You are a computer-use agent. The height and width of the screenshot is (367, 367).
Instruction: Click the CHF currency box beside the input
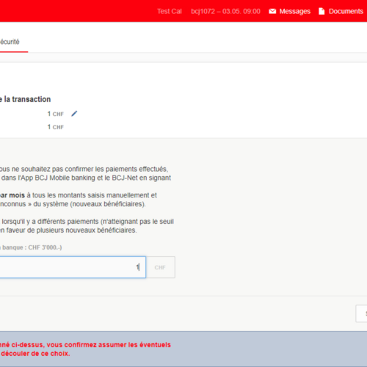pos(160,267)
